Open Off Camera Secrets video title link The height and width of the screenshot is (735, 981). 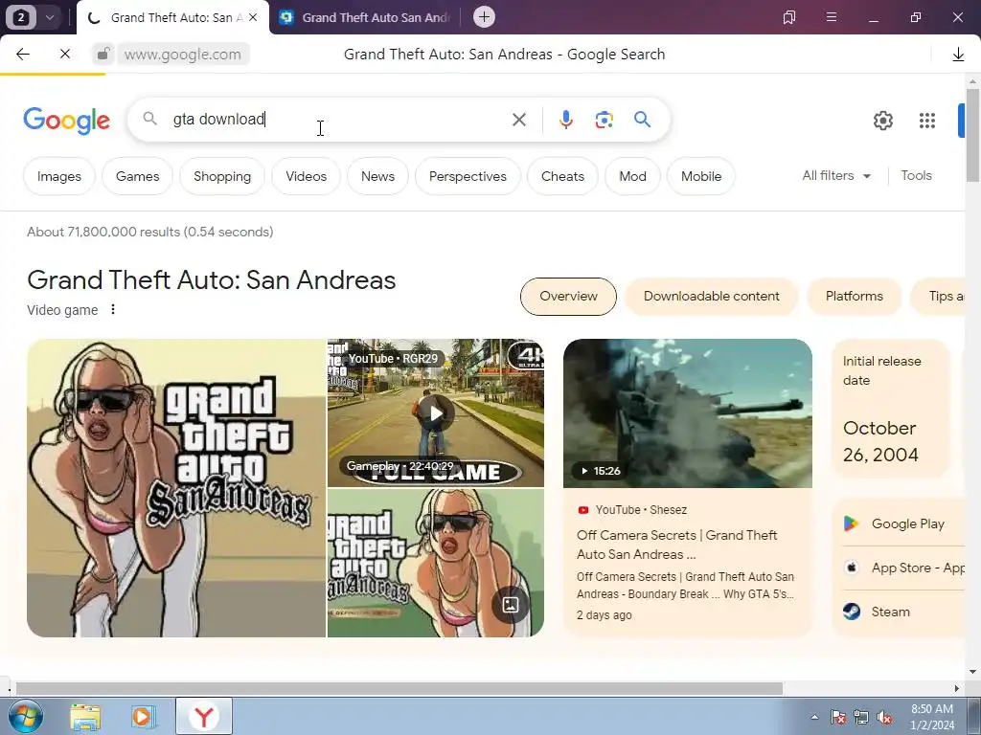pos(677,545)
